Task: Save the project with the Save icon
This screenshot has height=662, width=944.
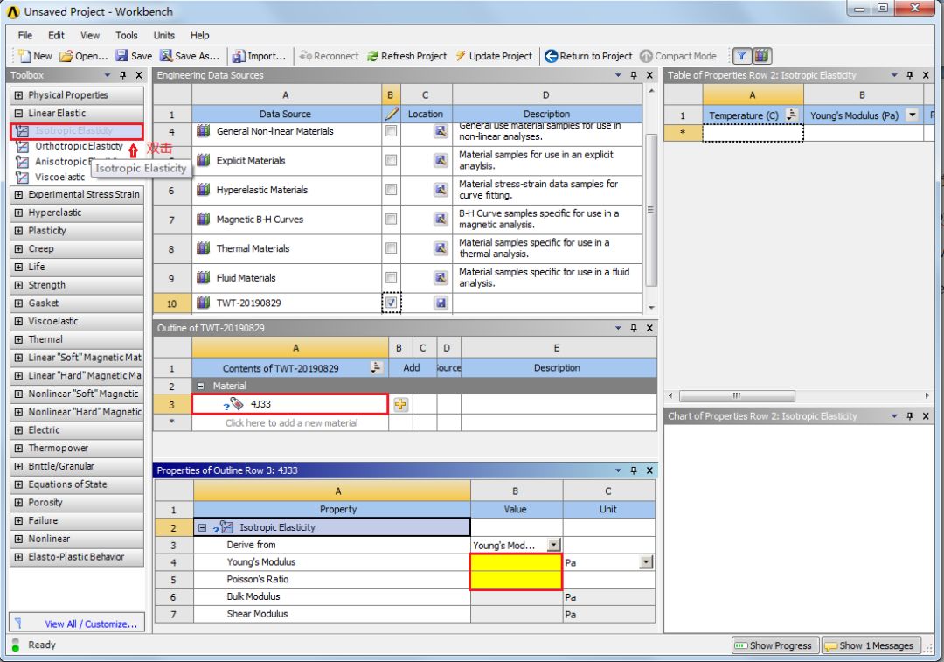Action: [121, 56]
